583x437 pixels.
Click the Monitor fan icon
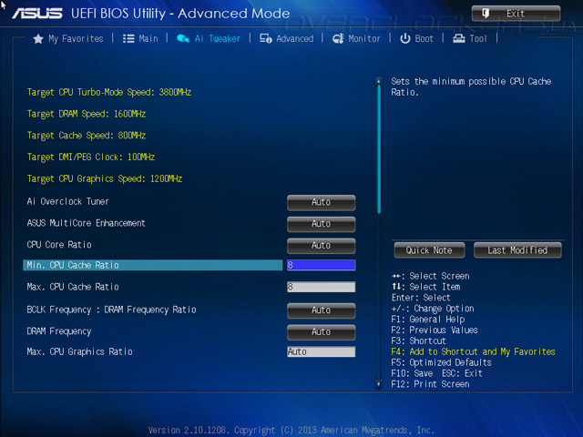(338, 38)
